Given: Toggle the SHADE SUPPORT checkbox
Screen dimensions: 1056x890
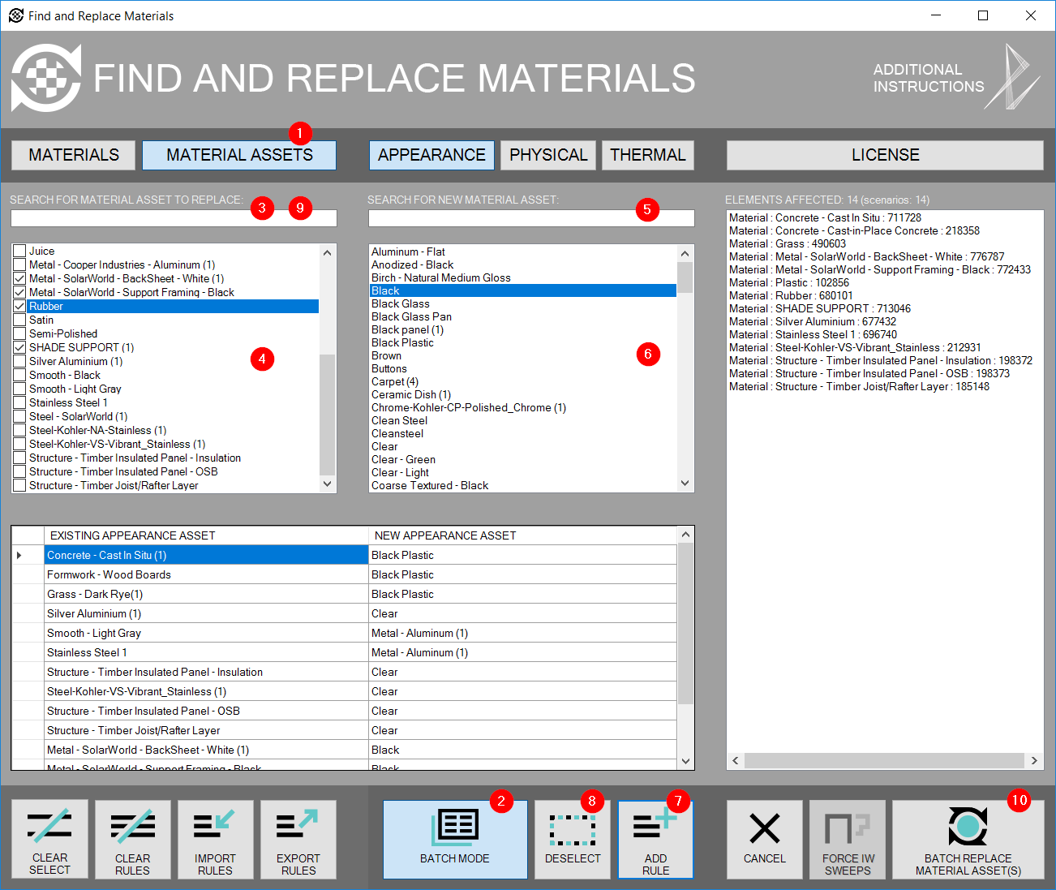Looking at the screenshot, I should (x=19, y=347).
